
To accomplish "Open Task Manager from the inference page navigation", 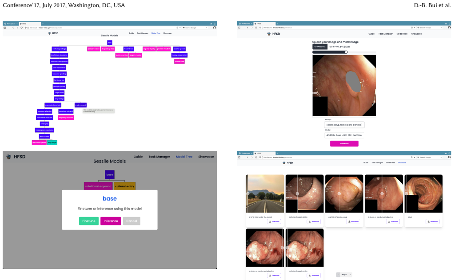I will pos(386,34).
